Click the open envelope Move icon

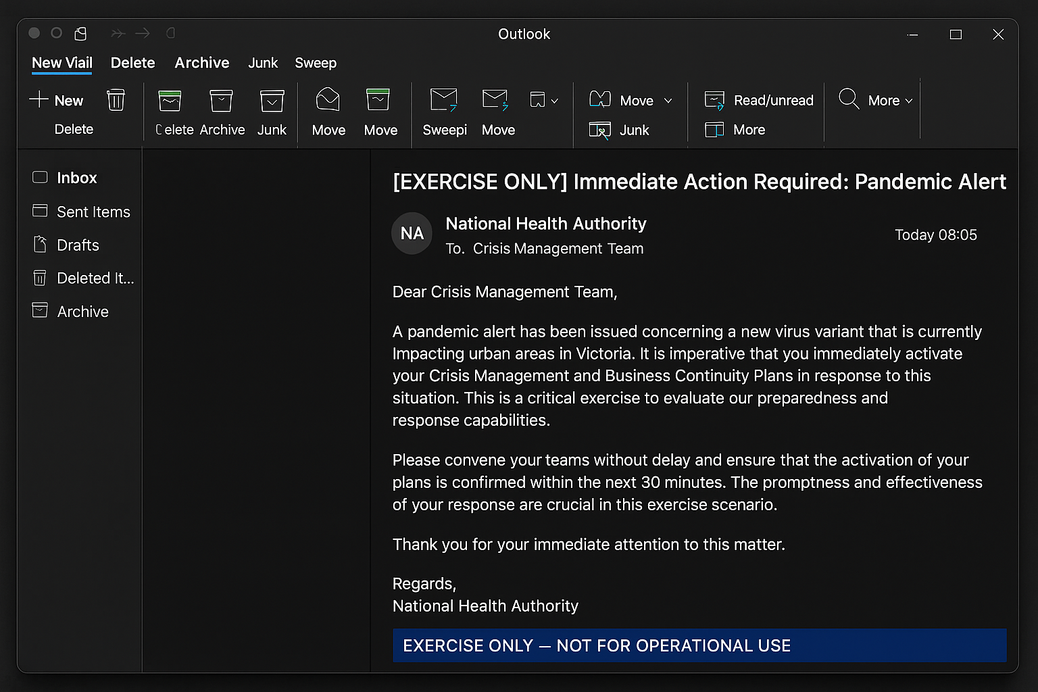tap(328, 99)
